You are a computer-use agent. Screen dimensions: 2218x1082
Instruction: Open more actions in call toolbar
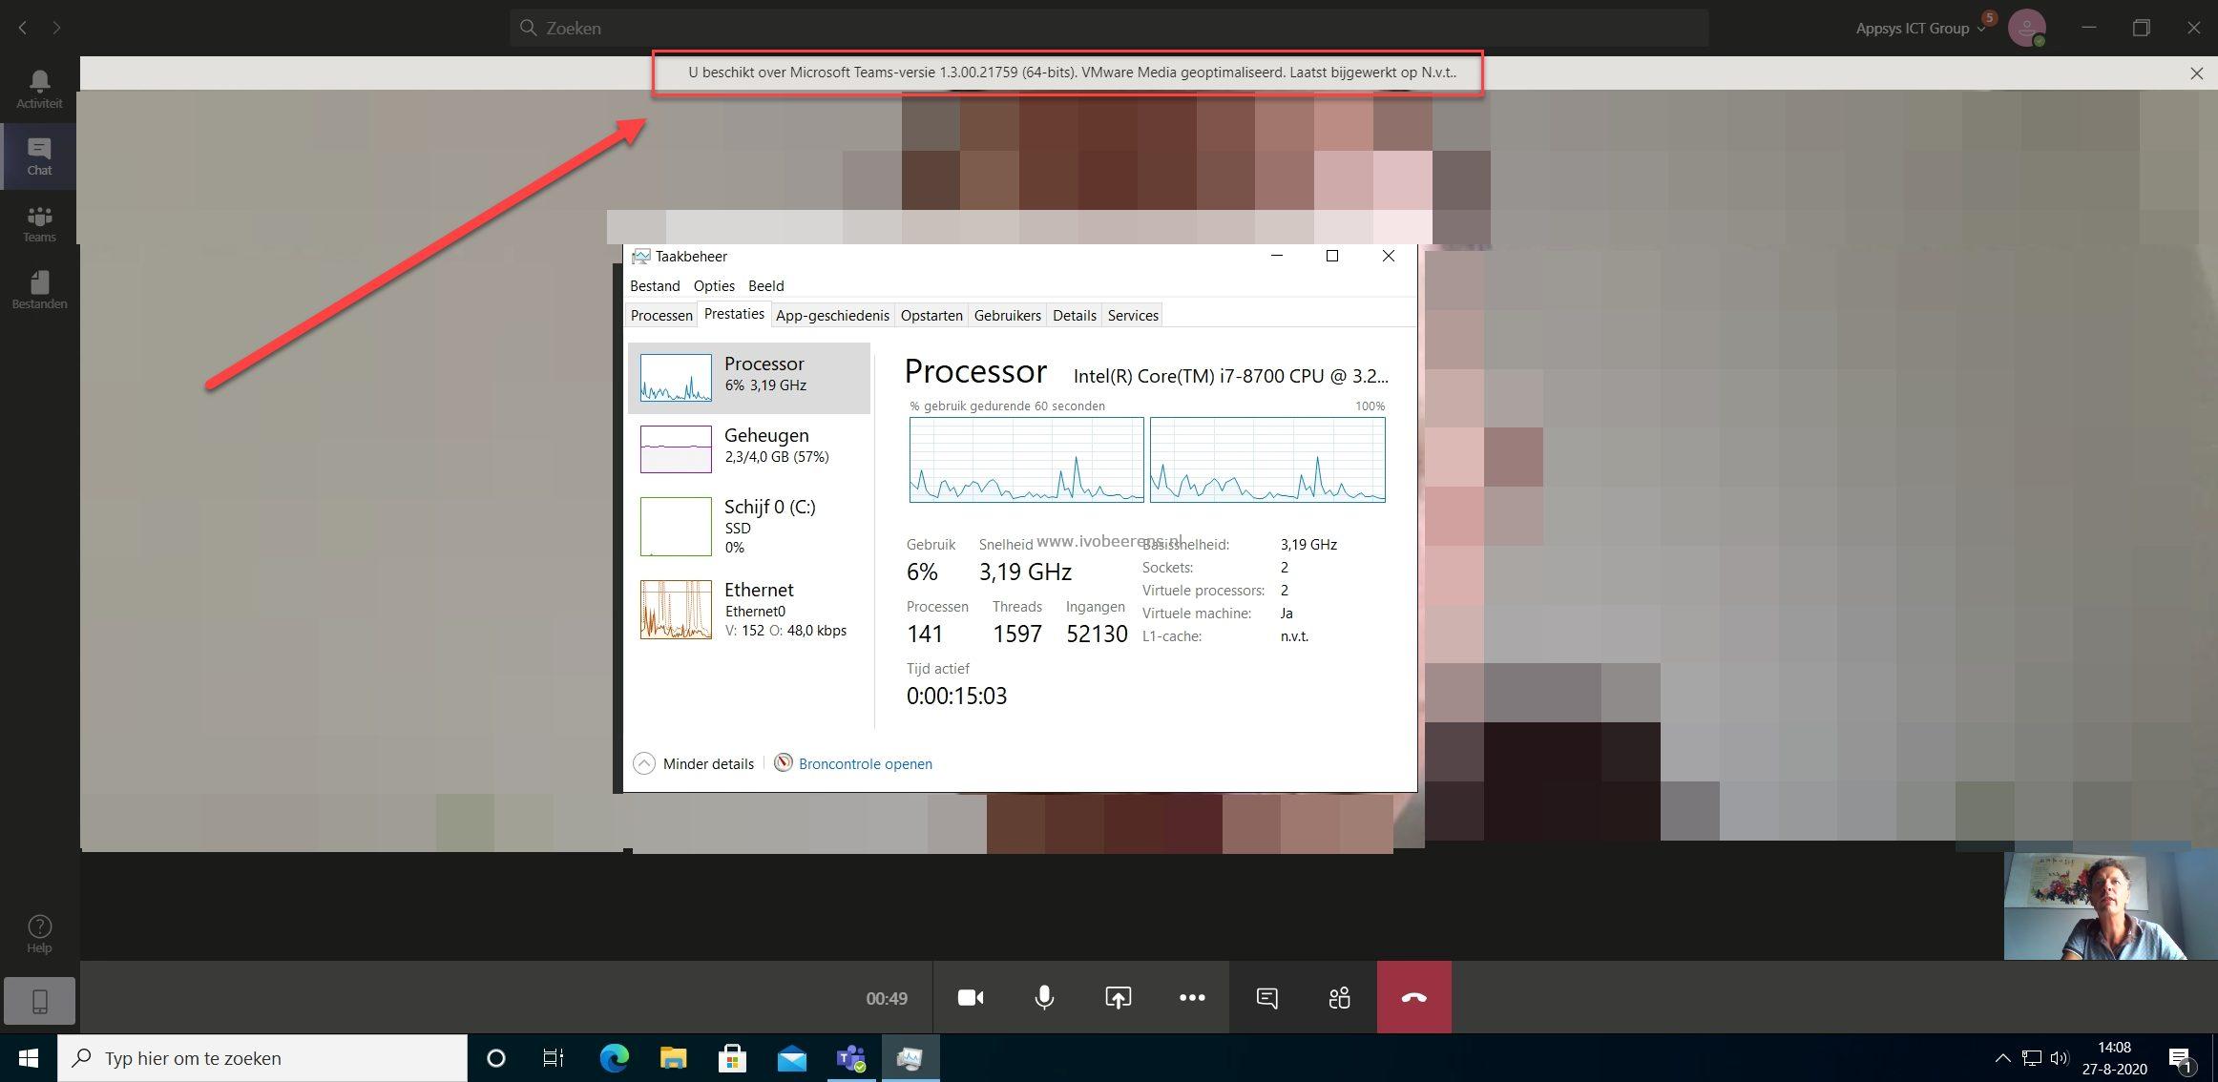(1192, 997)
